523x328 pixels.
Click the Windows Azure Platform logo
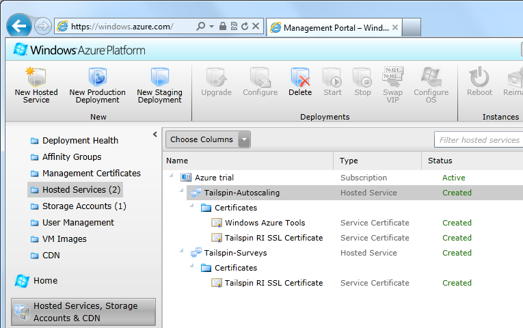79,50
